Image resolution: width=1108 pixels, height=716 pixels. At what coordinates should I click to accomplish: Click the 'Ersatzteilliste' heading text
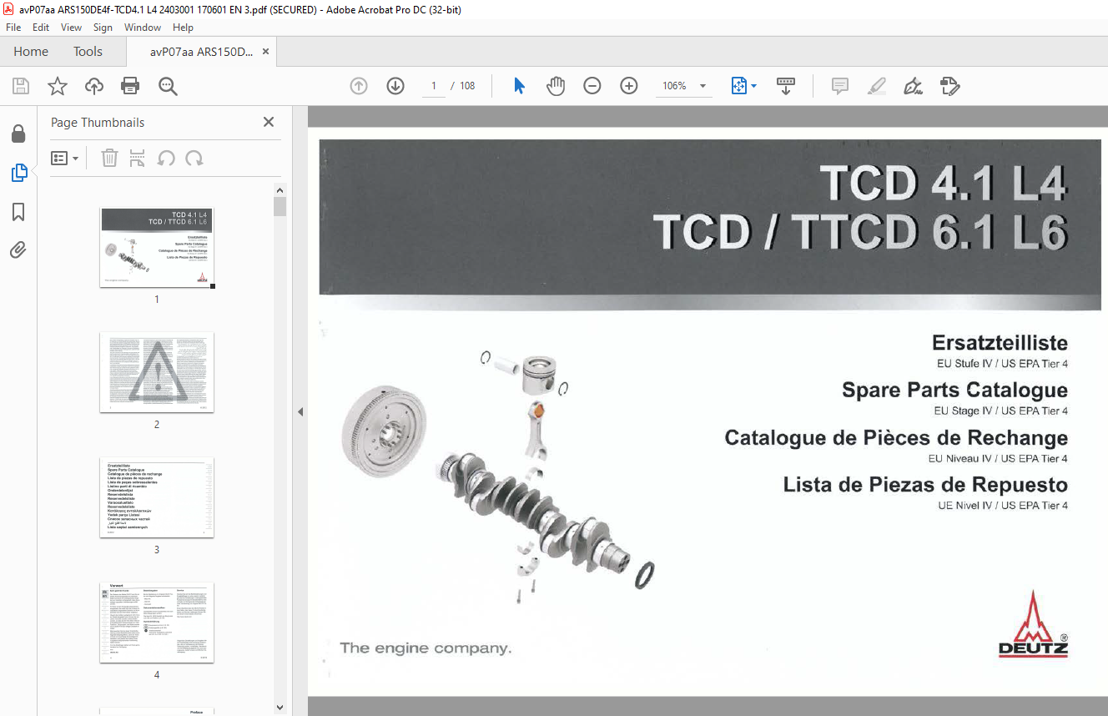pyautogui.click(x=1000, y=343)
